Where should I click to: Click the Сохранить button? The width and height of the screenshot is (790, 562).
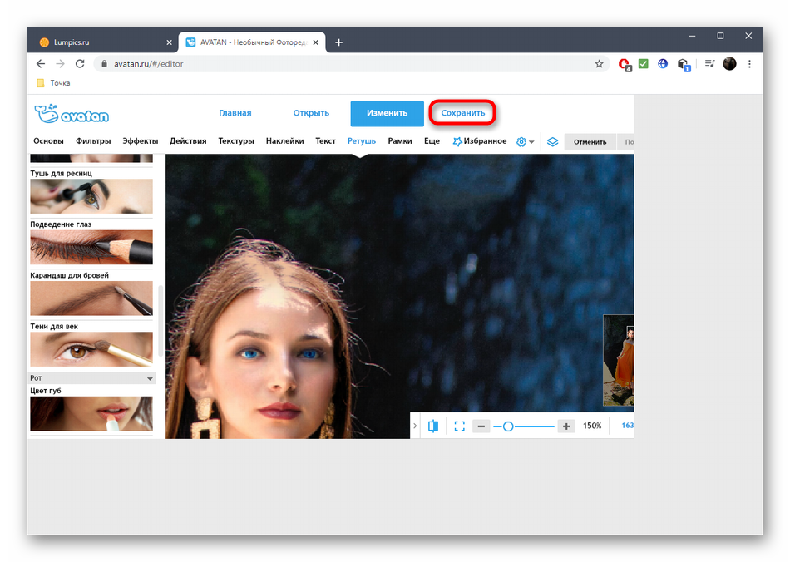pos(462,113)
